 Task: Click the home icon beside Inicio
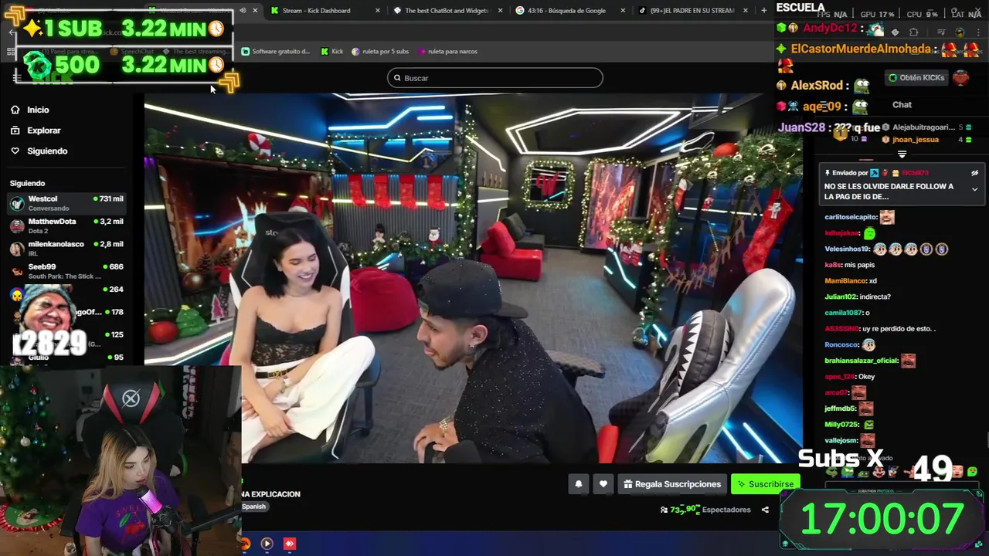point(15,110)
